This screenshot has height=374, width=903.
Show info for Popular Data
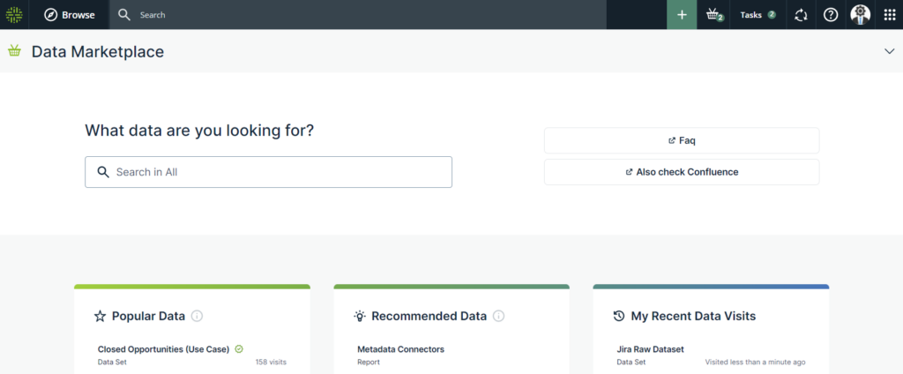[x=198, y=316]
